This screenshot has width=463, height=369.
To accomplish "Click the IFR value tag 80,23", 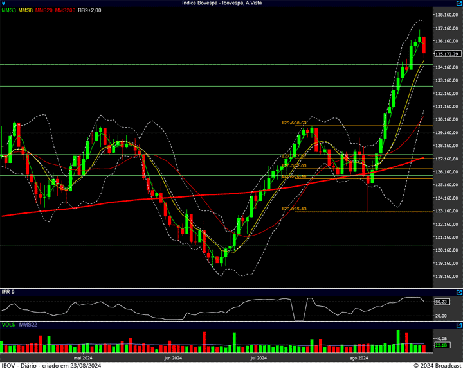I will pos(441,302).
